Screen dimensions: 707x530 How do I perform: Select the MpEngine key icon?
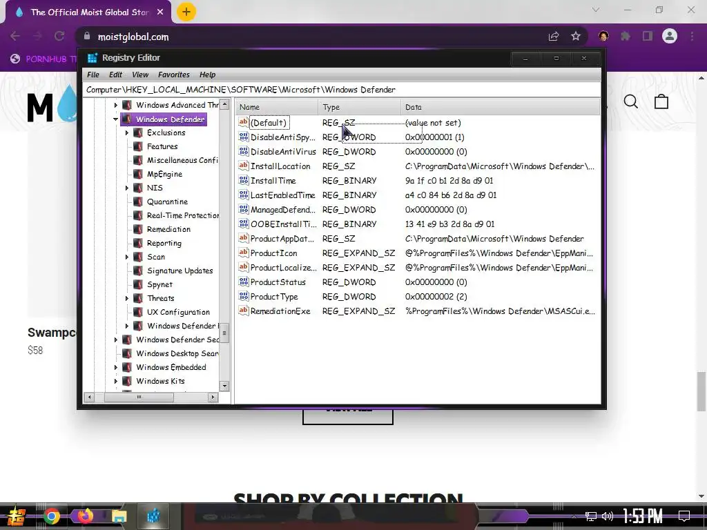point(138,174)
